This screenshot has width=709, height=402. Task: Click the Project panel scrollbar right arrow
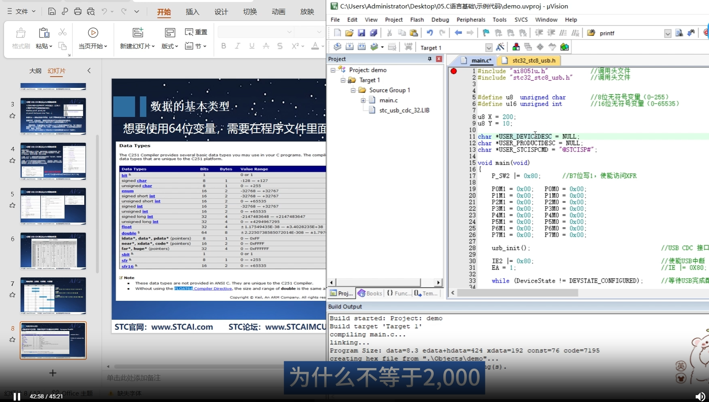438,283
